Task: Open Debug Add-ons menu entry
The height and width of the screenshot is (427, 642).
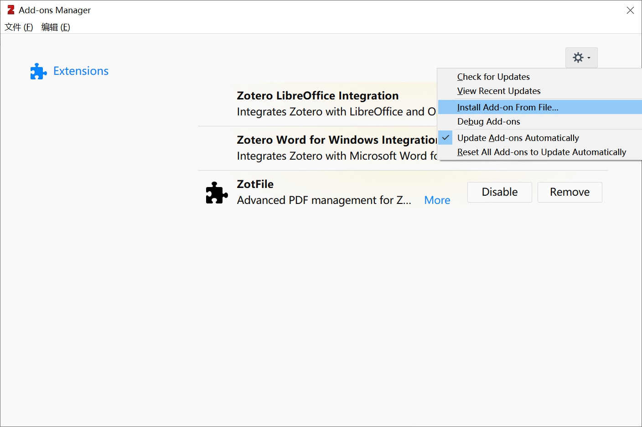Action: click(x=540, y=121)
